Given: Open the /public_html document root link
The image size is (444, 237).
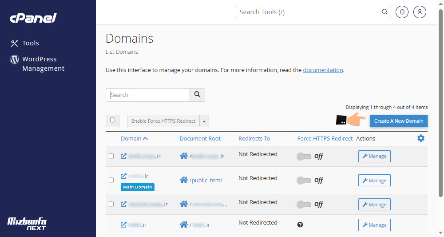Looking at the screenshot, I should click(x=206, y=180).
